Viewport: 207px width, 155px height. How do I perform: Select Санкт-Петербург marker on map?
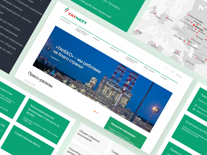coord(189,15)
